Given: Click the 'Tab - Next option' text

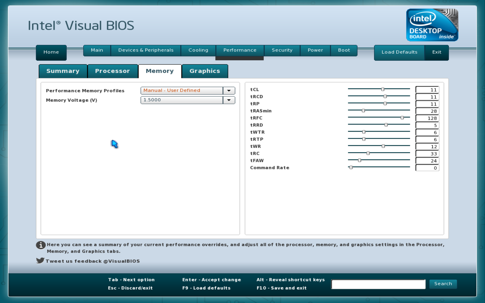Looking at the screenshot, I should coord(131,280).
